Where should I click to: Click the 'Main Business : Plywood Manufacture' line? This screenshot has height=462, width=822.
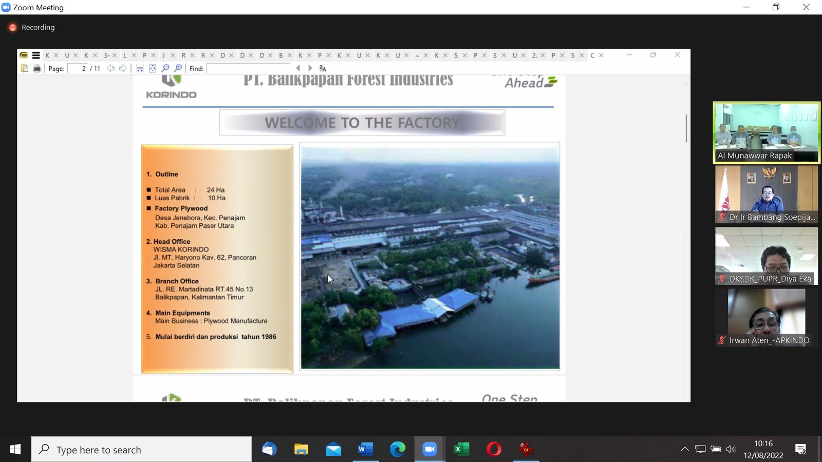click(211, 321)
